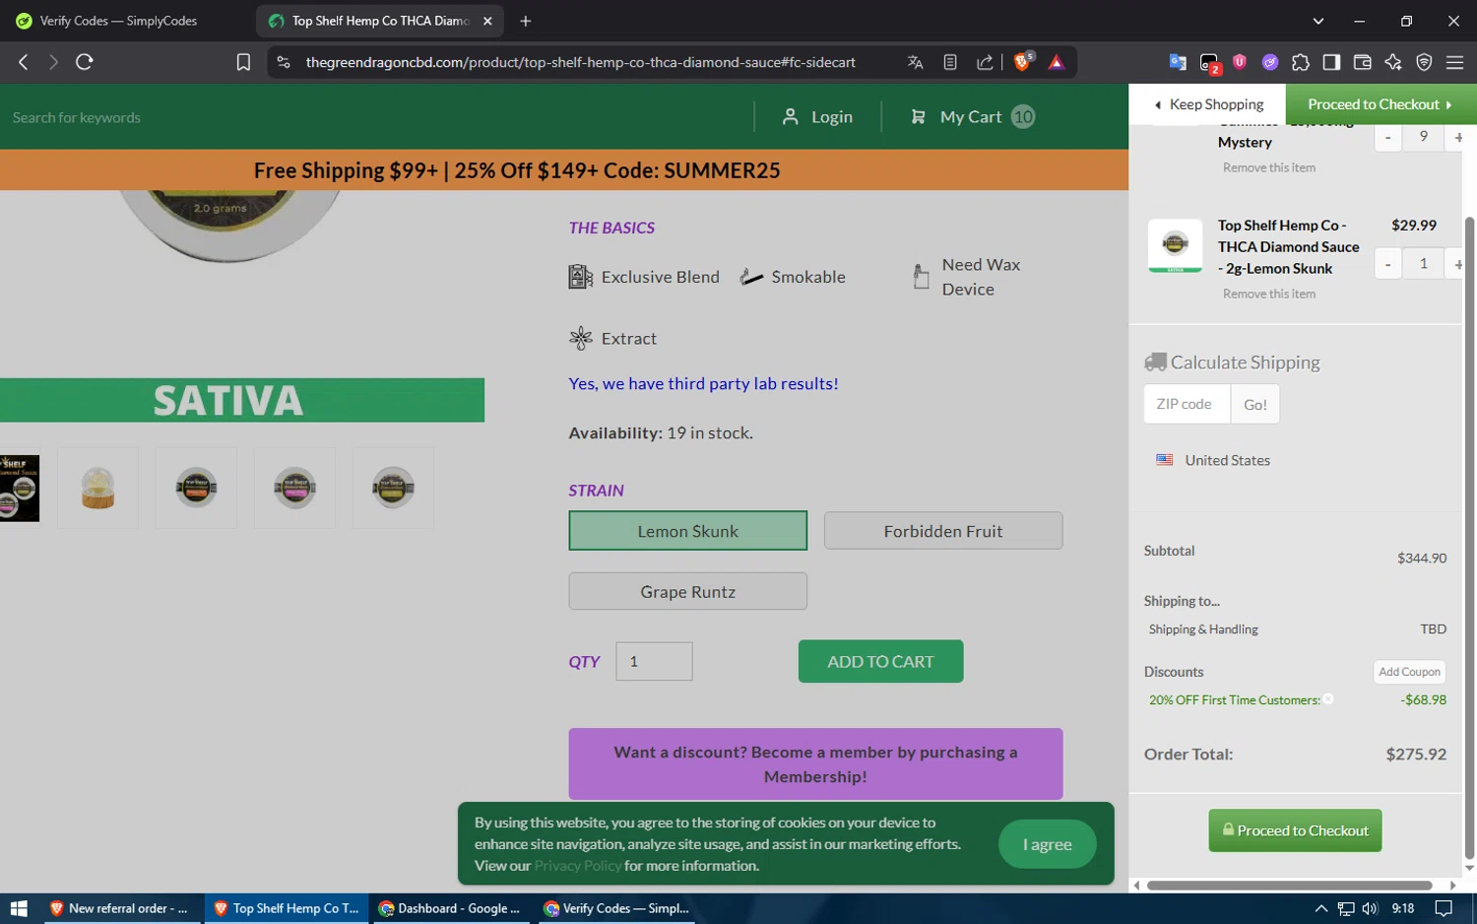
Task: Switch to Verify Codes Chrome taskbar window
Action: [x=617, y=908]
